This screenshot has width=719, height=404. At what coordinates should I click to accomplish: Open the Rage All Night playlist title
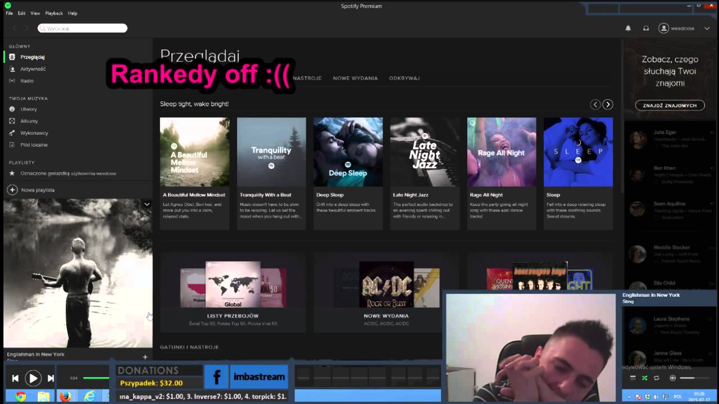click(486, 195)
